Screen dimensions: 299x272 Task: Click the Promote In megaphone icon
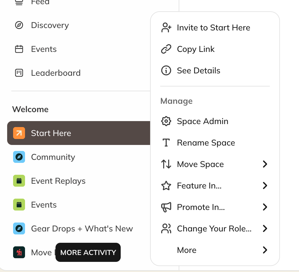(x=166, y=207)
